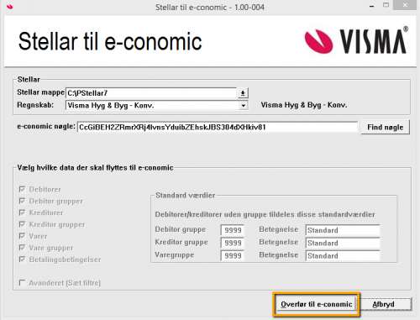Click the Afbryd button
420x320 pixels.
point(386,304)
